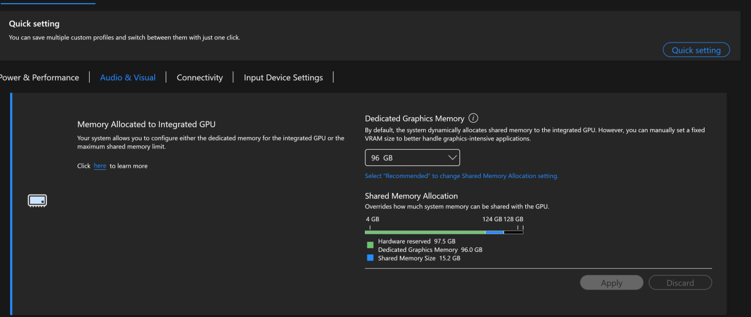Click the info icon beside Dedicated Graphics Memory
This screenshot has width=751, height=317.
[x=473, y=118]
